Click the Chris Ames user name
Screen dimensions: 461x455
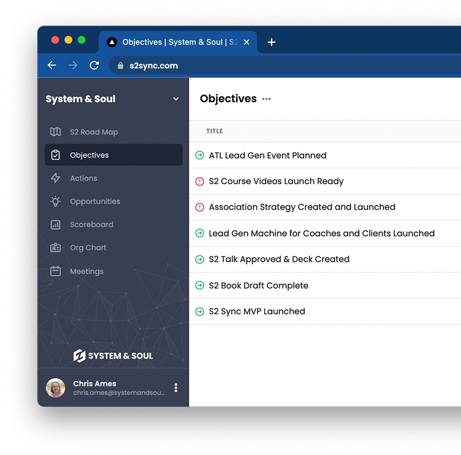(95, 384)
